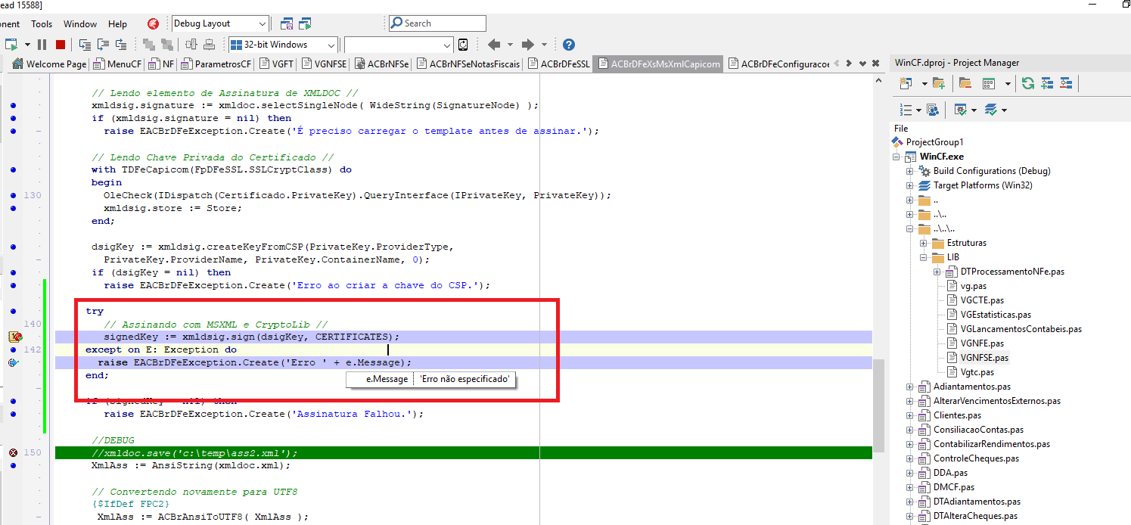
Task: Click the red globe icon beside Help
Action: click(x=153, y=23)
